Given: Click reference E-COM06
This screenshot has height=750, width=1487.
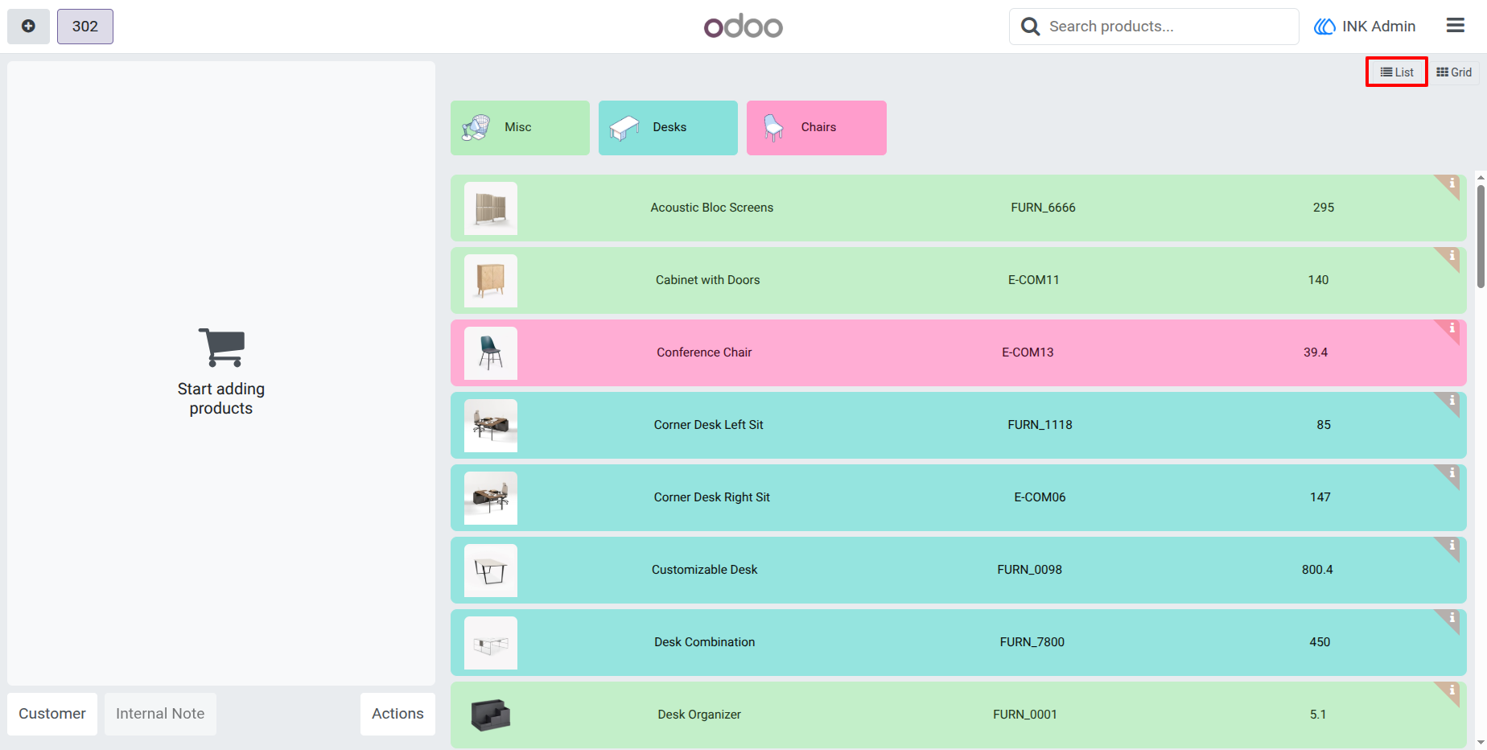Looking at the screenshot, I should [1040, 497].
